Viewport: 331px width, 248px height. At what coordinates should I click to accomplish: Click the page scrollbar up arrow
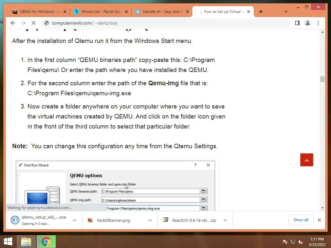[x=322, y=32]
